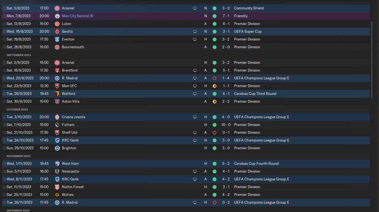
Task: Toggle the checkmark beside Sat, 25/11/2023
Action: [x=4, y=195]
